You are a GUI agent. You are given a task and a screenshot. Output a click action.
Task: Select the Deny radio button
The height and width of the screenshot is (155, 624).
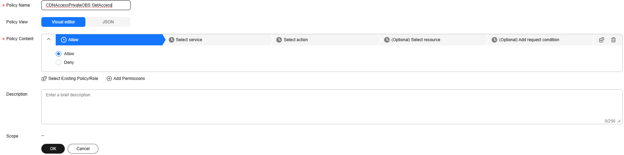click(x=58, y=62)
